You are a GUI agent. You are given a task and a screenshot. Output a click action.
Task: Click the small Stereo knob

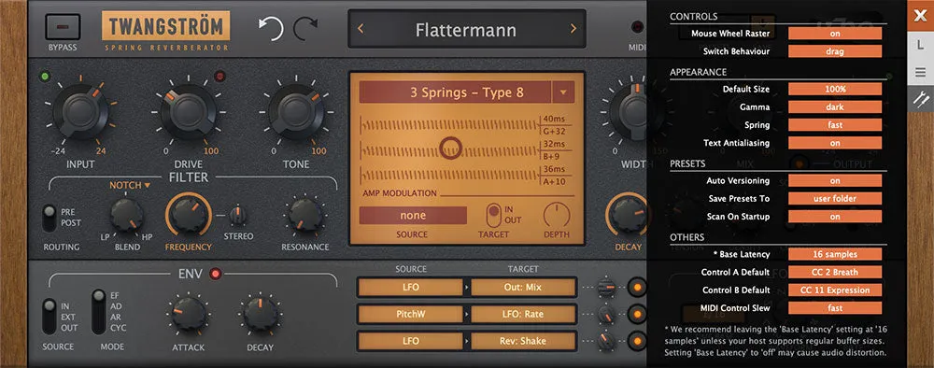[x=238, y=215]
